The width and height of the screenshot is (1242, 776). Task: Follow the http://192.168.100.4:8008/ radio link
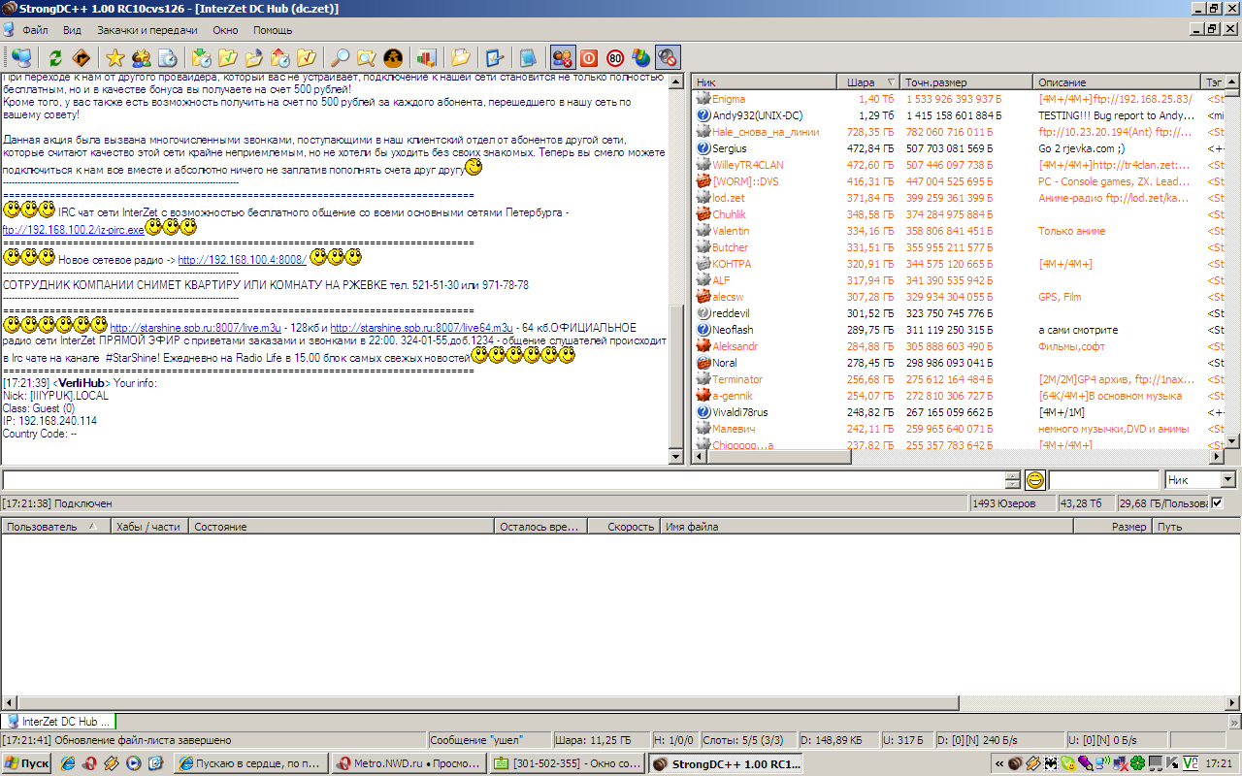pos(242,260)
